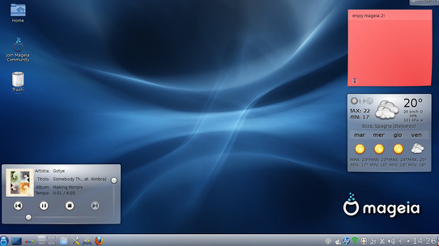Stop playback in the media player widget

click(69, 206)
